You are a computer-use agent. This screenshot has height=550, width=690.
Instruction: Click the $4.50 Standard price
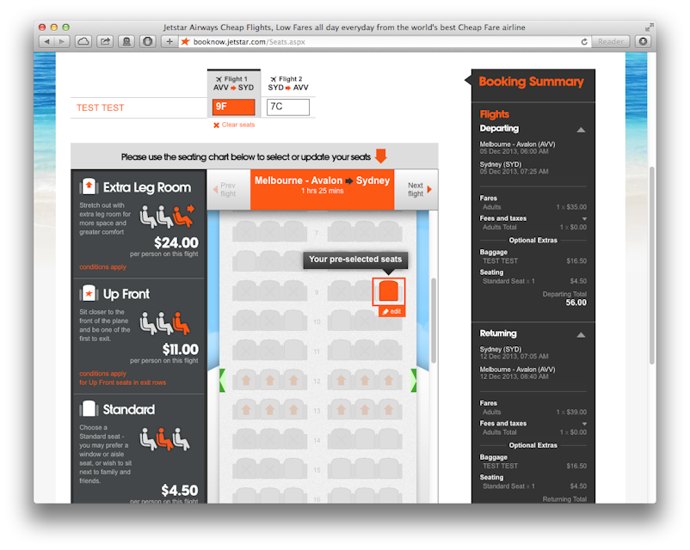[x=180, y=490]
